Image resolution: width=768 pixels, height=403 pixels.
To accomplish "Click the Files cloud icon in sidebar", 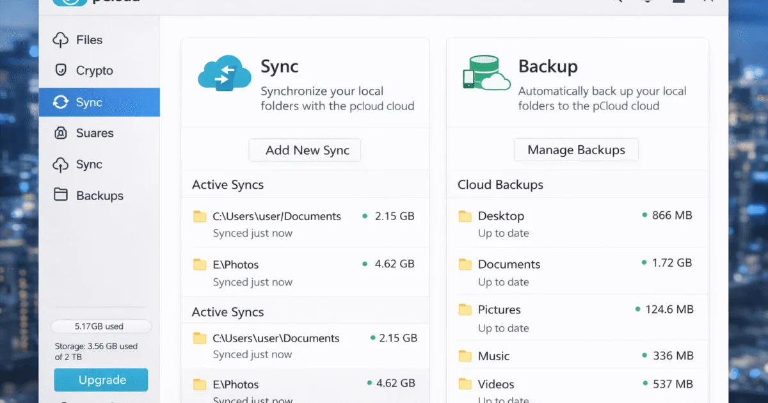I will click(x=61, y=40).
